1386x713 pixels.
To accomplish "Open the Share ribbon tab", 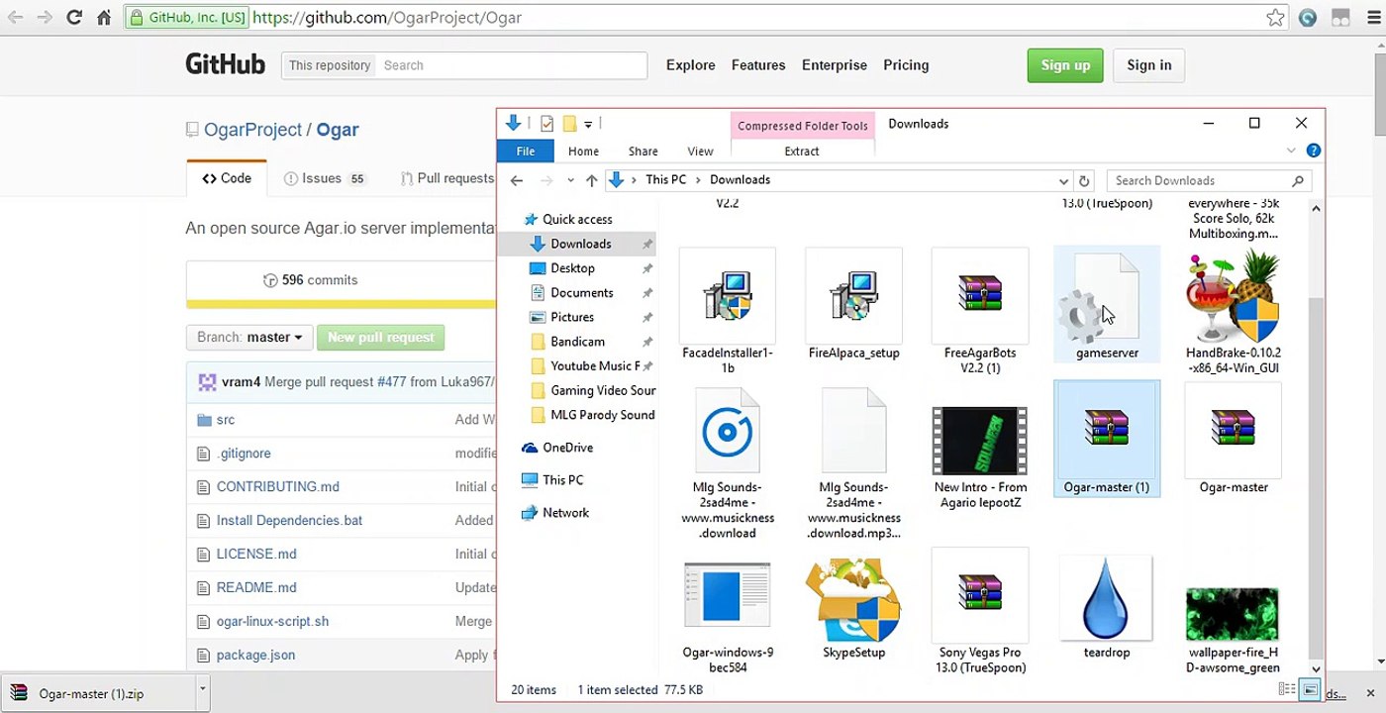I will (643, 152).
